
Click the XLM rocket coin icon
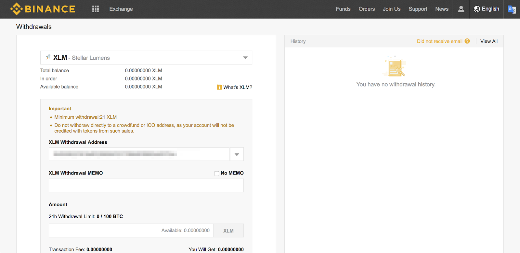click(x=48, y=57)
